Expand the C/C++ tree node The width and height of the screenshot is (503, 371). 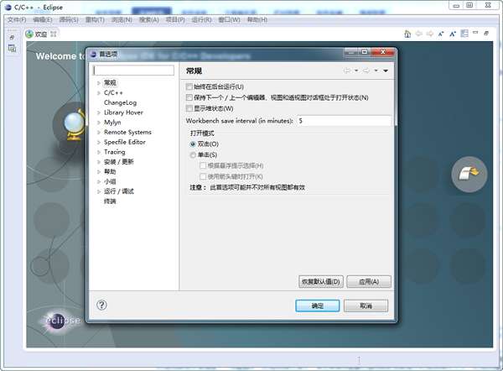[x=99, y=93]
